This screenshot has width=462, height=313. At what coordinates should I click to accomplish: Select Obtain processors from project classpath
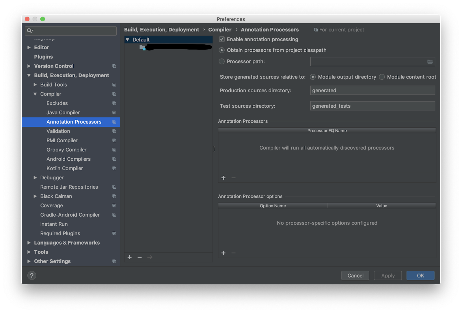222,50
